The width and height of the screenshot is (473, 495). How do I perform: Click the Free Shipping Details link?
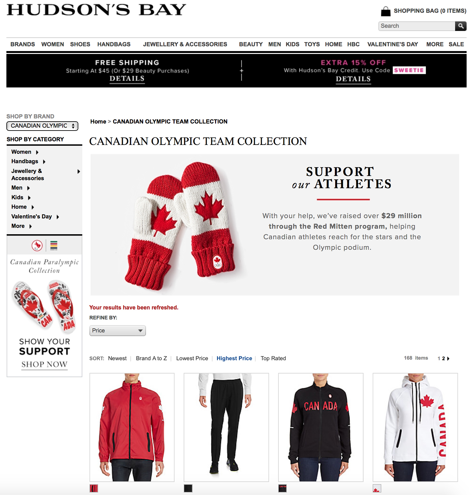coord(127,79)
